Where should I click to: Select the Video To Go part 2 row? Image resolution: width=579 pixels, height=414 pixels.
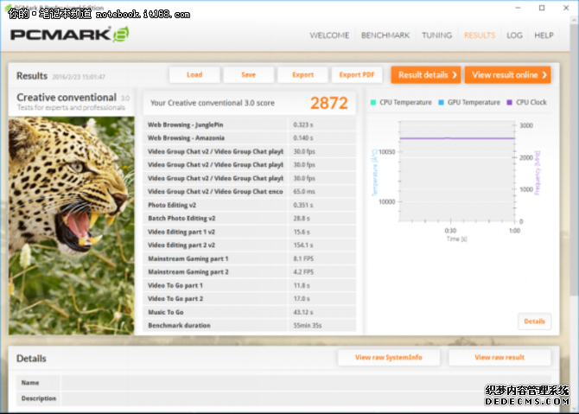click(250, 299)
